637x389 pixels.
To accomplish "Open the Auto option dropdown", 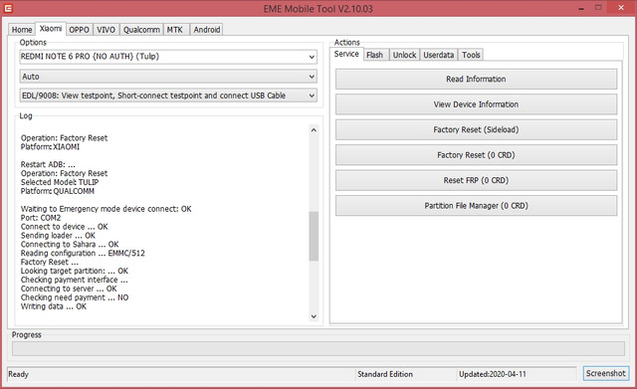I will [x=168, y=77].
